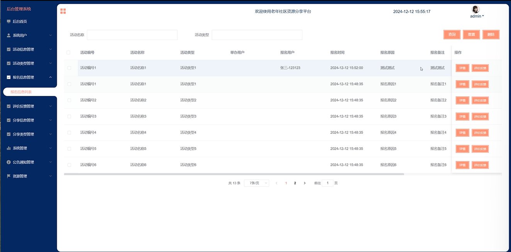Image resolution: width=511 pixels, height=252 pixels.
Task: Open 详情 for the 活动编号3 row
Action: 462,117
